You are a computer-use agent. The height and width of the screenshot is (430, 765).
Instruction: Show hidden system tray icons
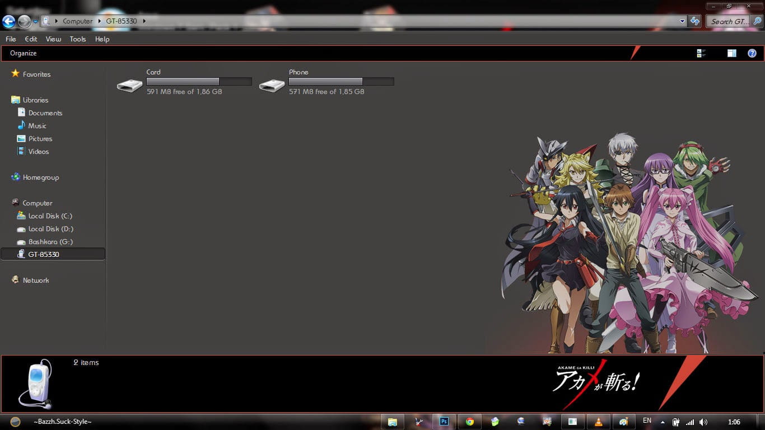[663, 422]
